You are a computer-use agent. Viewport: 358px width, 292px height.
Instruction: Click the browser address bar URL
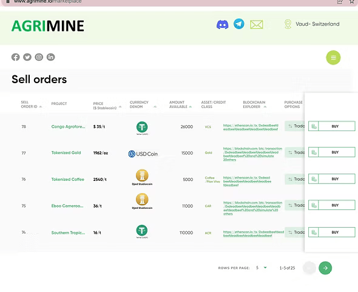click(x=47, y=1)
